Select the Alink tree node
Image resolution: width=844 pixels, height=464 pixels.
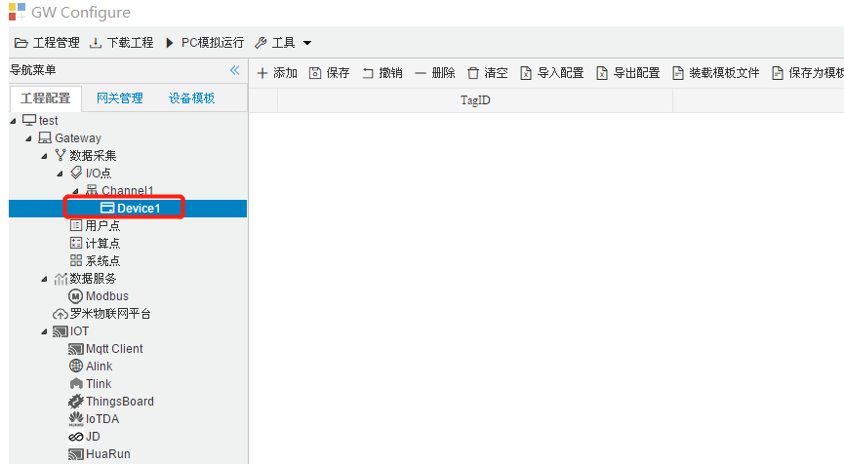click(x=100, y=367)
